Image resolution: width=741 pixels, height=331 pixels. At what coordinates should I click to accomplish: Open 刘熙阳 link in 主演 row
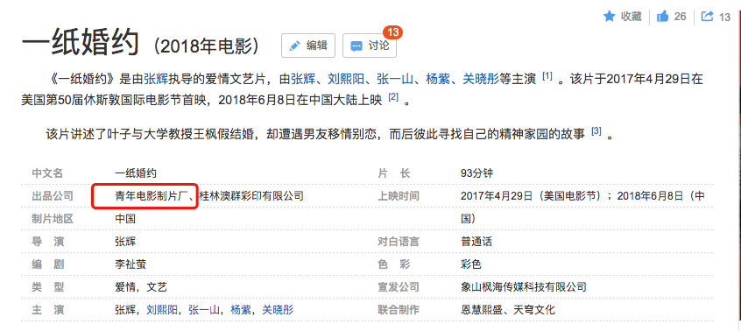[x=162, y=310]
